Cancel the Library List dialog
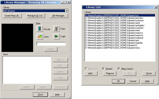Image resolution: width=159 pixels, height=99 pixels. pos(133,81)
